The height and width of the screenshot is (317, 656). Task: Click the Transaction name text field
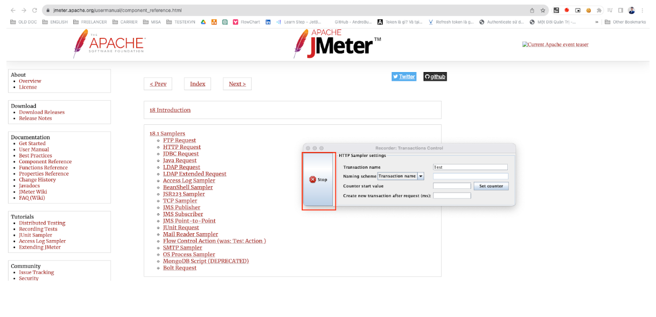coord(470,167)
